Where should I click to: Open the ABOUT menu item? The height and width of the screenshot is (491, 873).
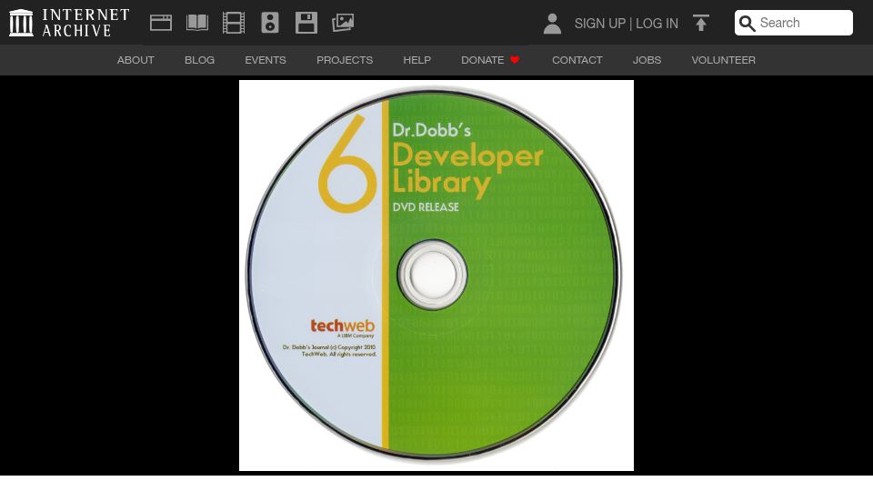(135, 60)
